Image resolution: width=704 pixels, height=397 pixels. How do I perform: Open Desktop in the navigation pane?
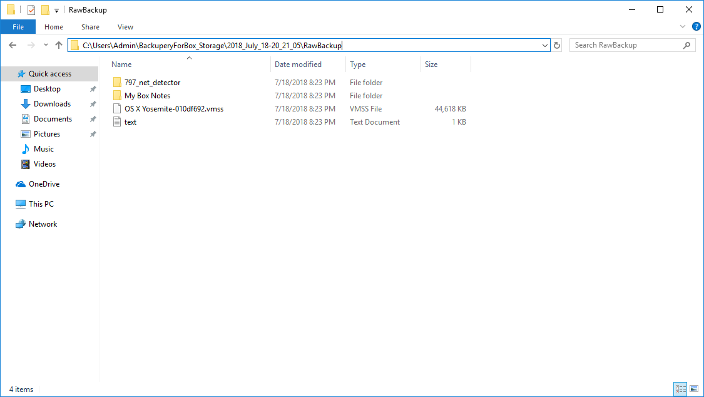(x=47, y=89)
